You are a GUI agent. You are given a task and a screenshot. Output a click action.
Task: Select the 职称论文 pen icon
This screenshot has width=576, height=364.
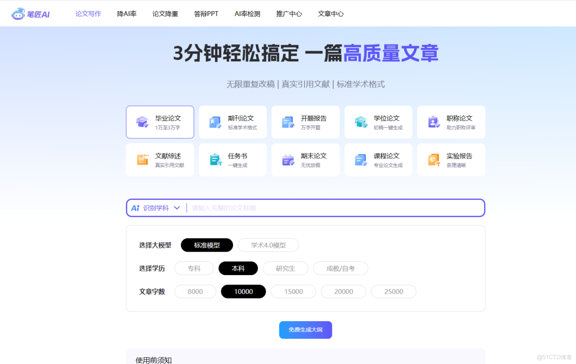tap(433, 122)
